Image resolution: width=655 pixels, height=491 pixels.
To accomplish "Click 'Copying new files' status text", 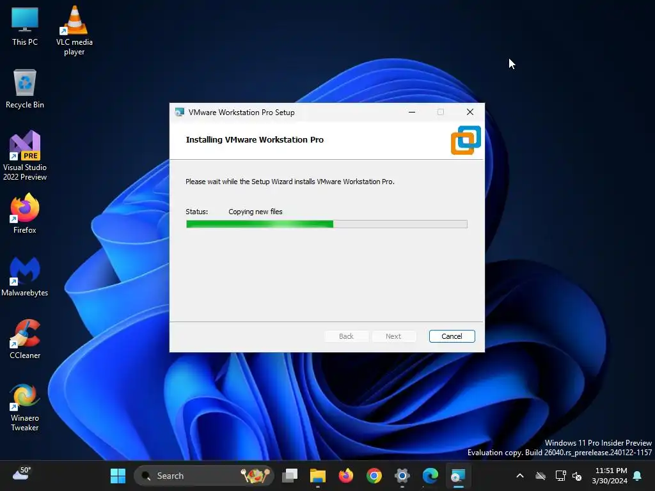I will click(255, 212).
